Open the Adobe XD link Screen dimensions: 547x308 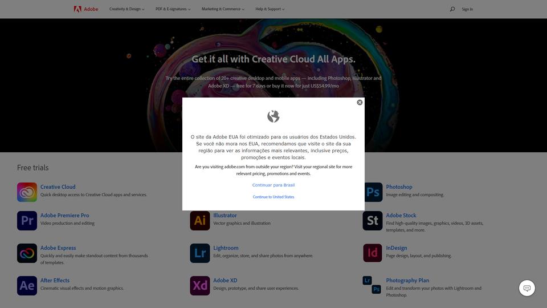tap(225, 281)
